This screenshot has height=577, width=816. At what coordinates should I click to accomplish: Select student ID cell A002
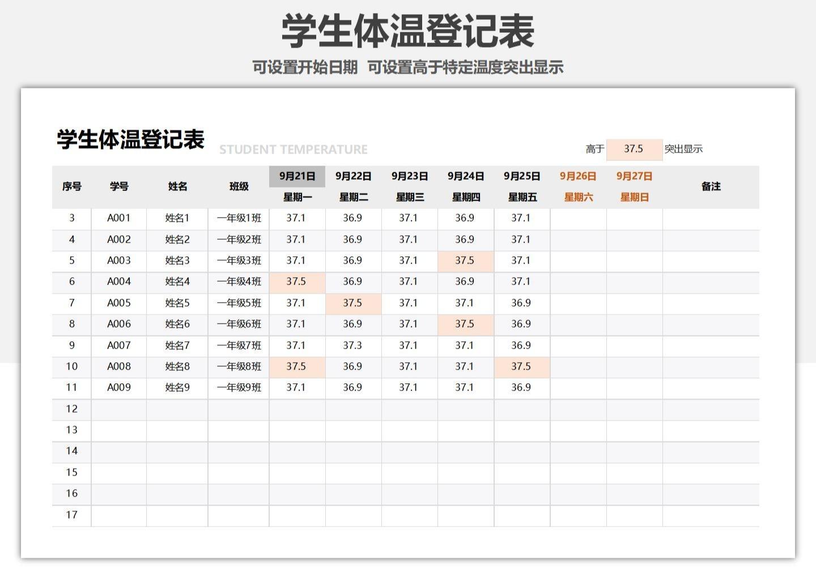tap(119, 240)
